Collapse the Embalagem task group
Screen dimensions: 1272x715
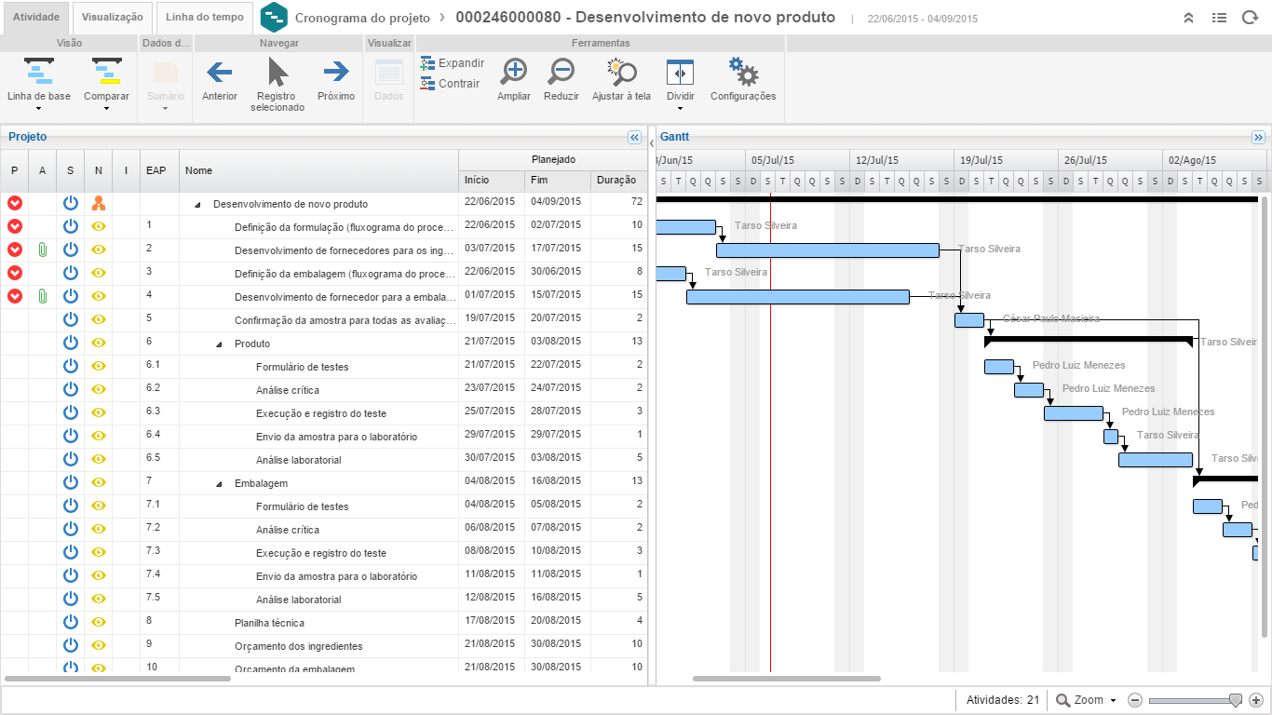220,484
